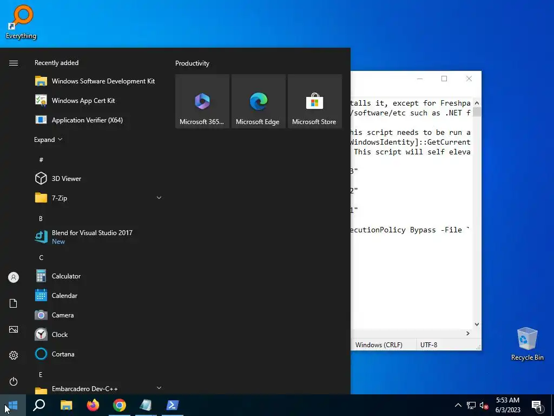Click the Power button in Start
The height and width of the screenshot is (416, 554).
point(14,381)
